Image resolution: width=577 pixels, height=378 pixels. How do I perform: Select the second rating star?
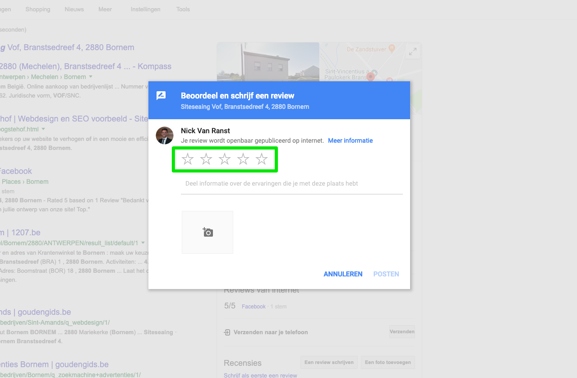[x=206, y=159]
